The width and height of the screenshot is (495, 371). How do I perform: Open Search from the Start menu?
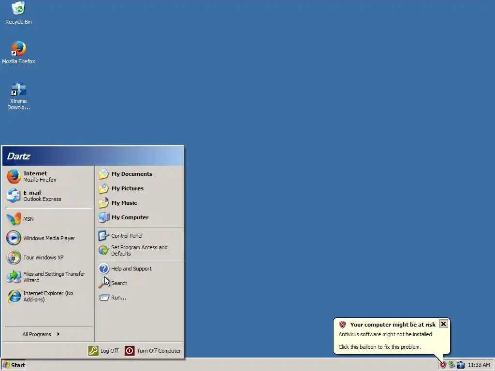click(x=140, y=283)
